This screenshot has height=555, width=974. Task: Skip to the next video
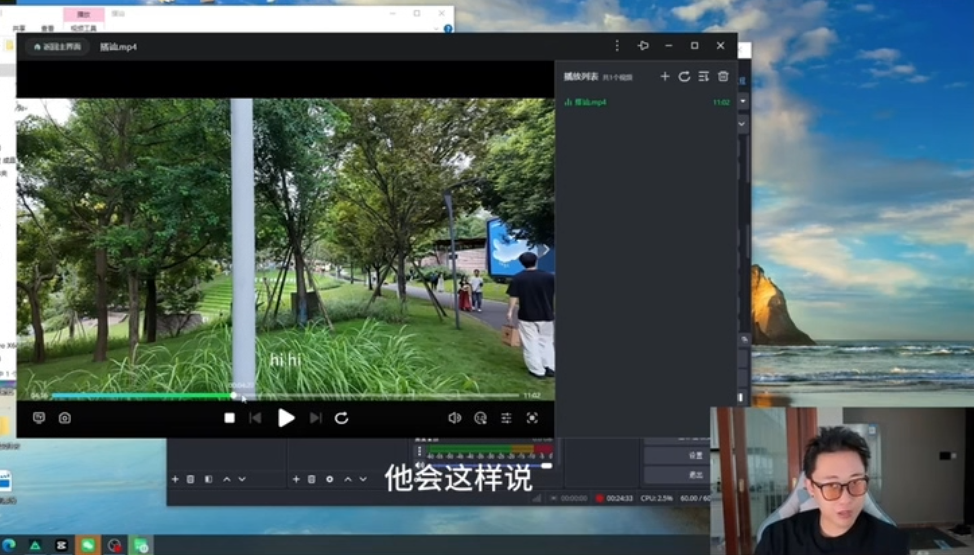(x=316, y=418)
